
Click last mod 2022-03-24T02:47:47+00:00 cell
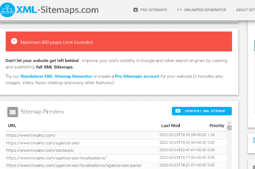tap(183, 150)
